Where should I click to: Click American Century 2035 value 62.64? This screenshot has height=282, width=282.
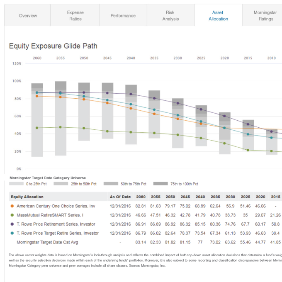215,206
